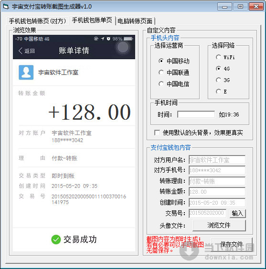Click the 输入 button next to 交易号
The width and height of the screenshot is (266, 269).
coord(238,213)
